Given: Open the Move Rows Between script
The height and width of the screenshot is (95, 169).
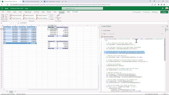Looking at the screenshot, I should pyautogui.click(x=42, y=18).
